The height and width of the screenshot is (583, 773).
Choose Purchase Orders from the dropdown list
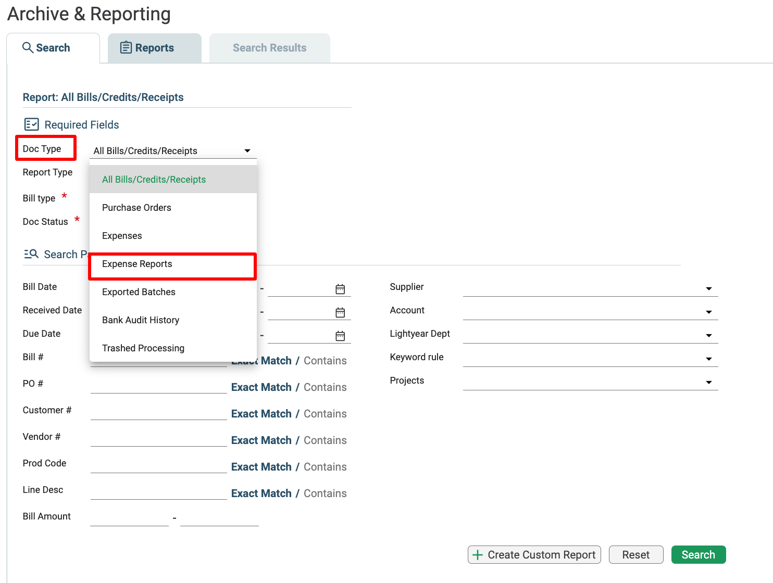tap(173, 208)
